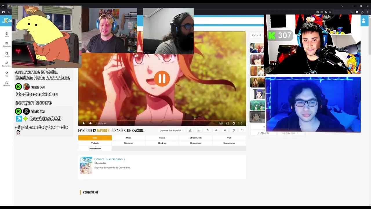371x209 pixels.
Task: Open browser downloads icon in toolbar
Action: tap(352, 12)
